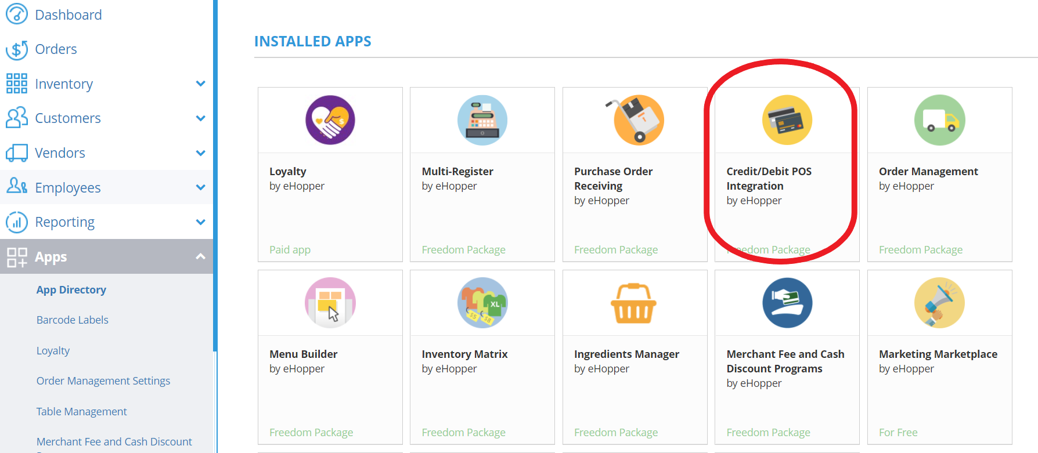Click 'Paid app' label on Loyalty card
Screen dimensions: 1038x453
point(290,250)
